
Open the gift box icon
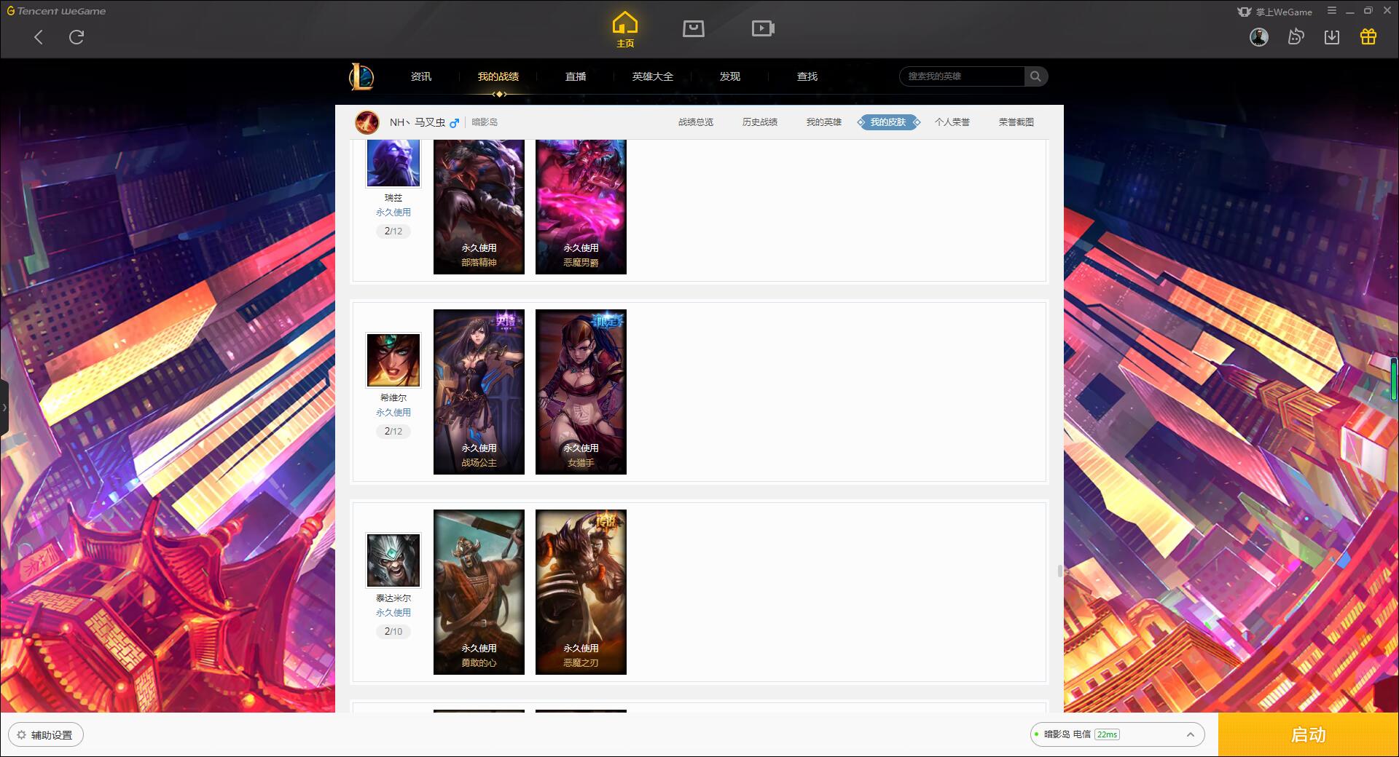tap(1368, 36)
